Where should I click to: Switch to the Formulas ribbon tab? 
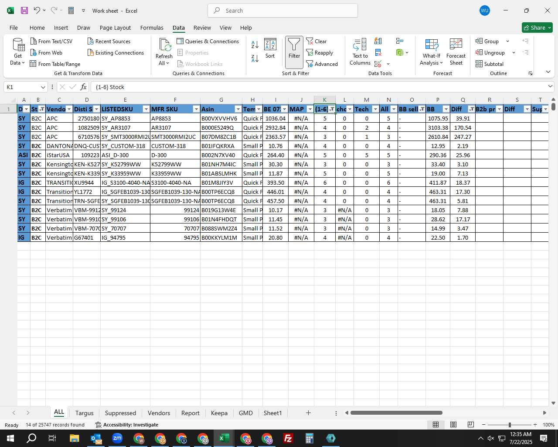click(152, 28)
